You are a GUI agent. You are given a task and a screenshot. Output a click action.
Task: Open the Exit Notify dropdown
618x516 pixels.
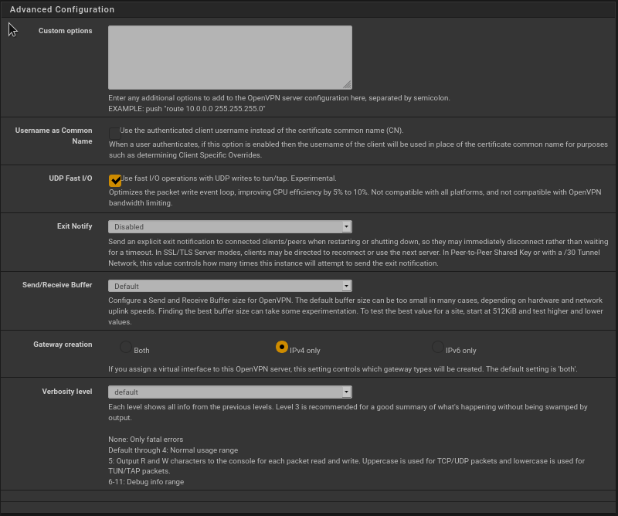[229, 227]
